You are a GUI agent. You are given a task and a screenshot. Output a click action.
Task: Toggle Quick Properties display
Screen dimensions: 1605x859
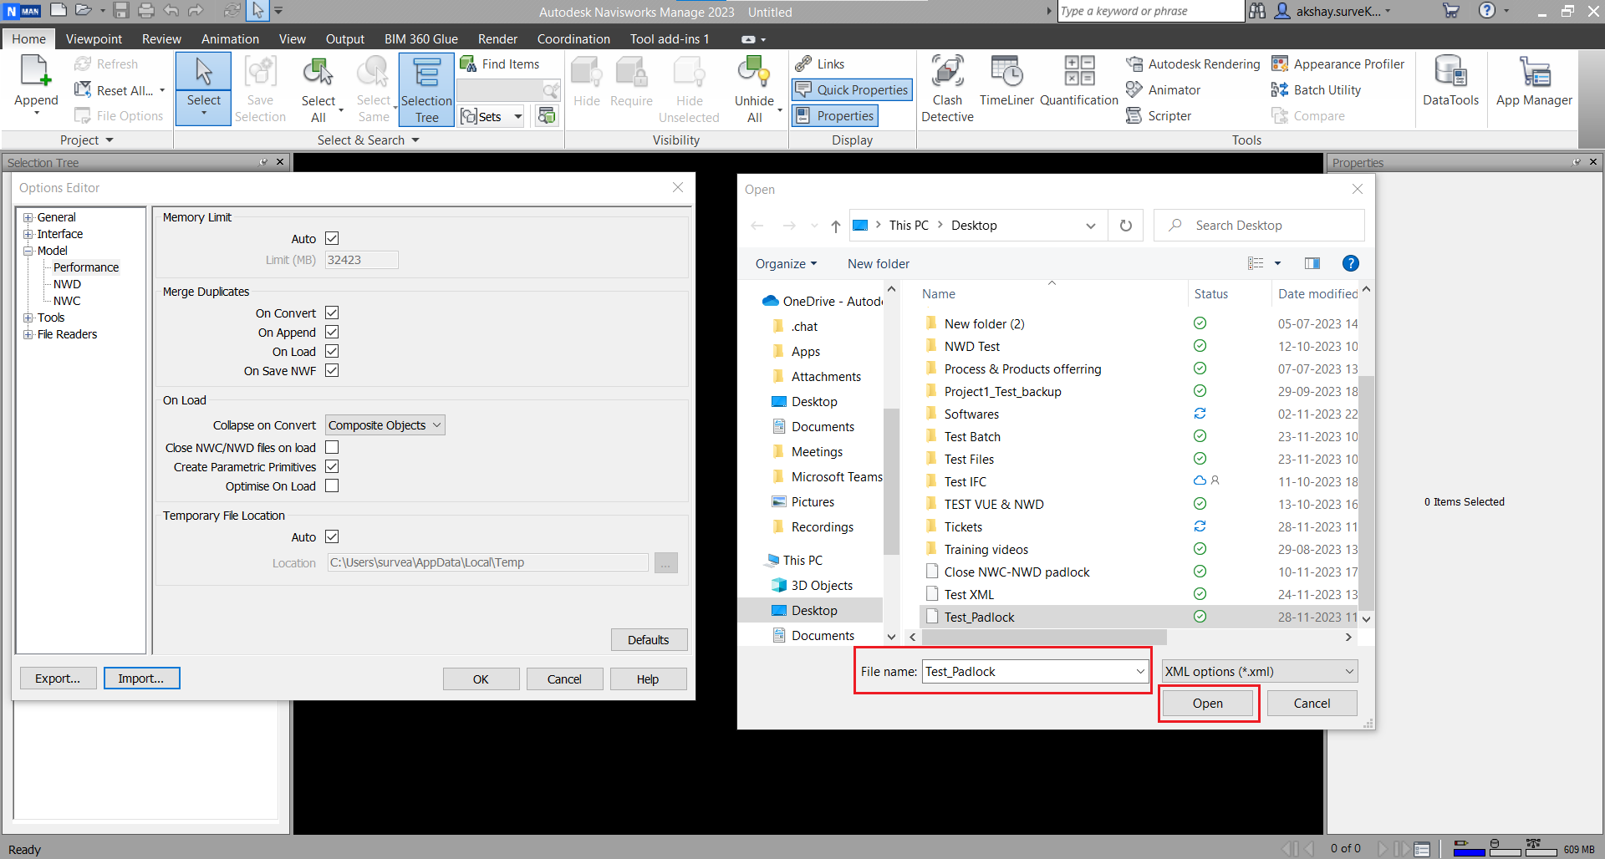pos(852,89)
